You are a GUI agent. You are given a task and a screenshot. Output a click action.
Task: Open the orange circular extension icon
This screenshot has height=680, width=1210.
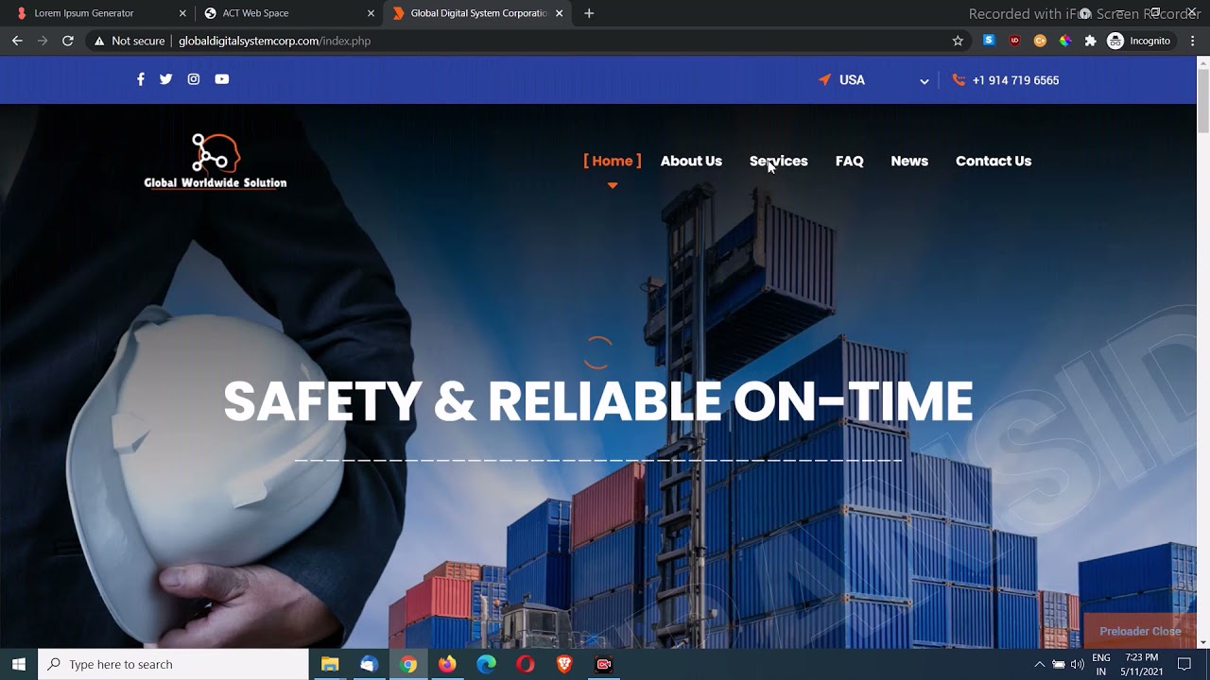click(1040, 41)
